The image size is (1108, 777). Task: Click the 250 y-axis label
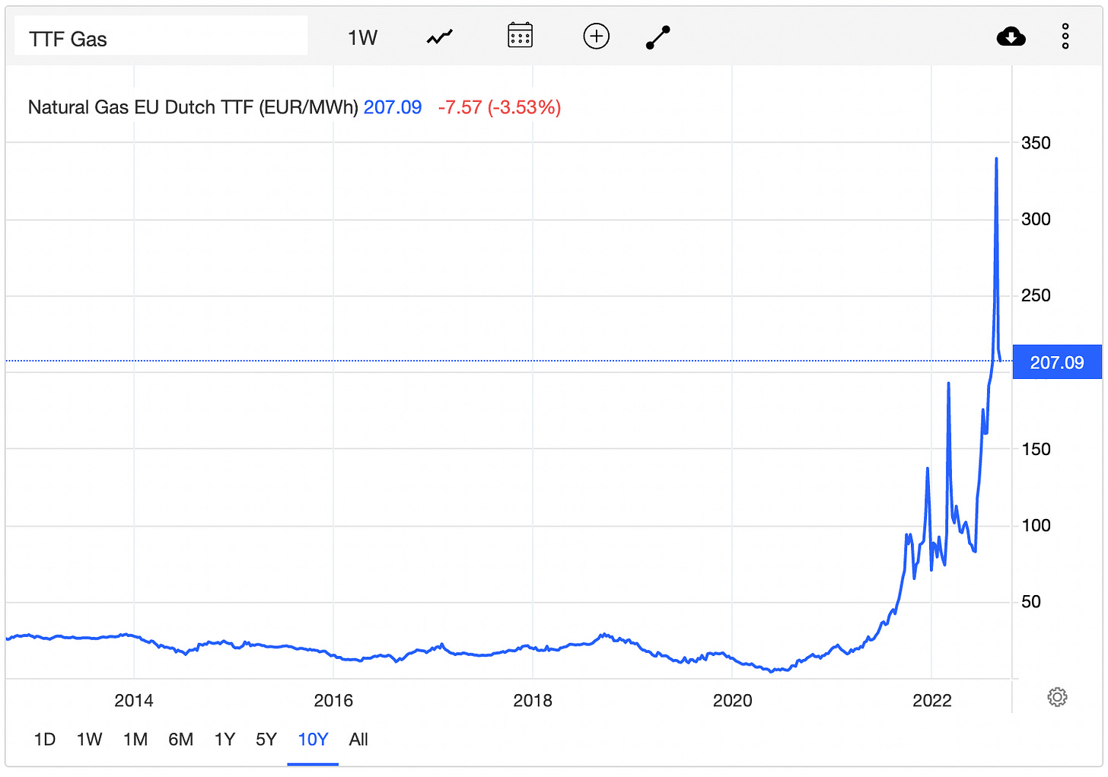(x=1036, y=295)
